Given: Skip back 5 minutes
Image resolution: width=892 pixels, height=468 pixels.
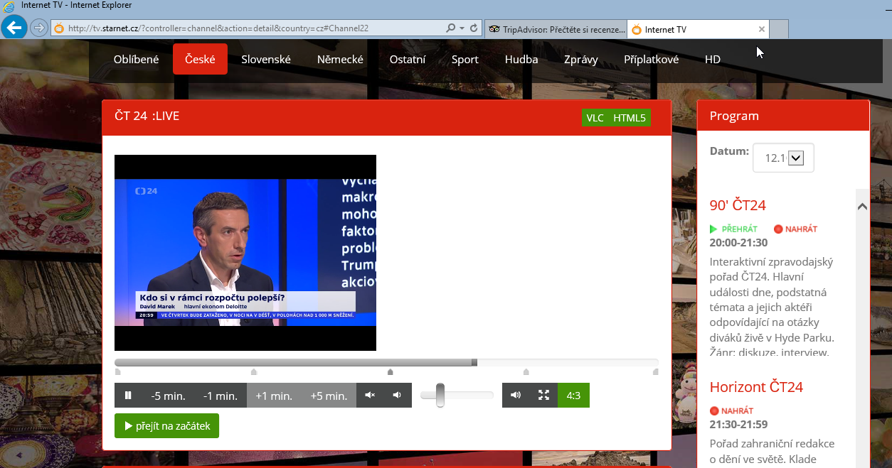Looking at the screenshot, I should coord(168,396).
